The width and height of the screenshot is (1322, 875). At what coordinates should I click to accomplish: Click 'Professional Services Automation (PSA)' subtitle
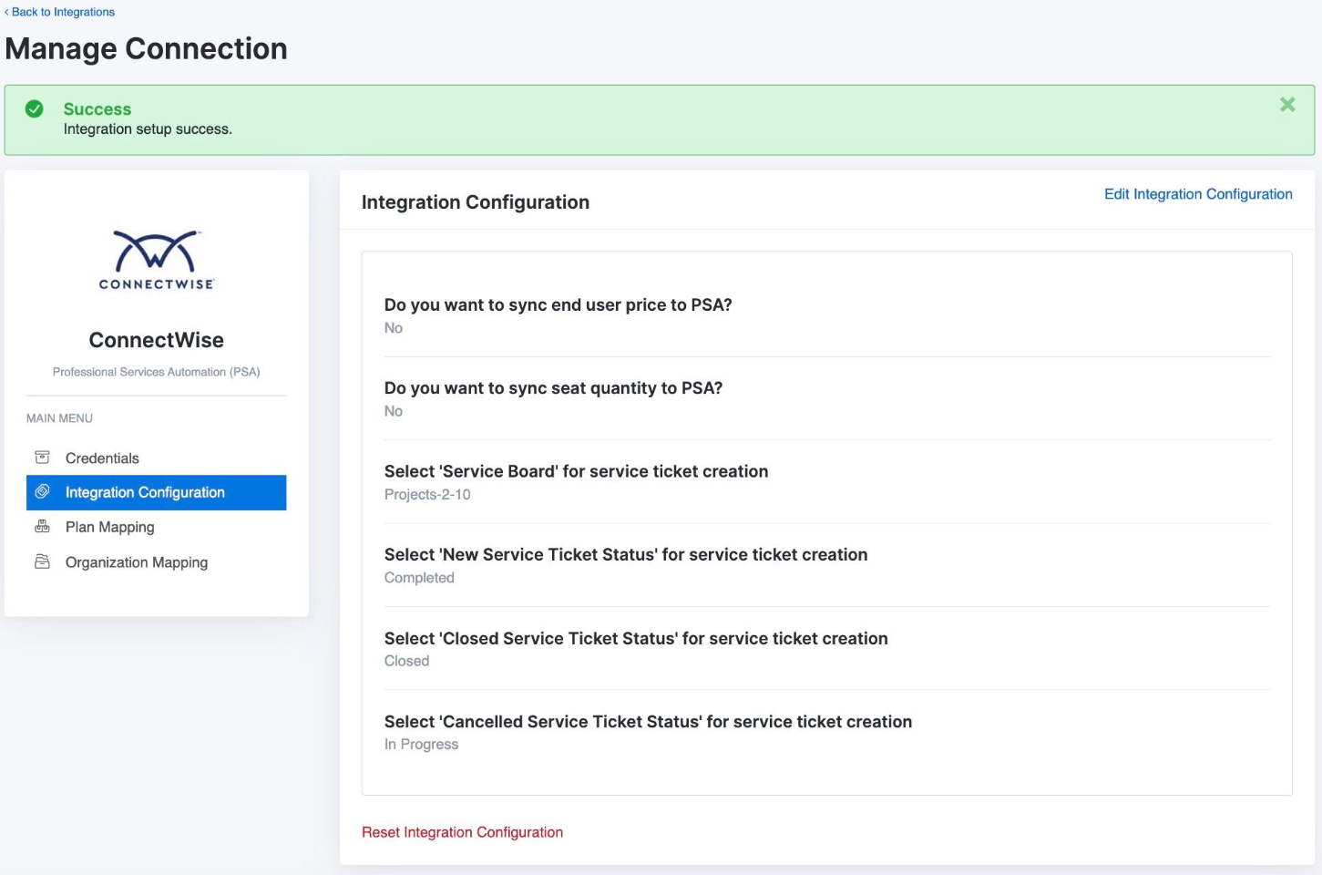point(157,372)
